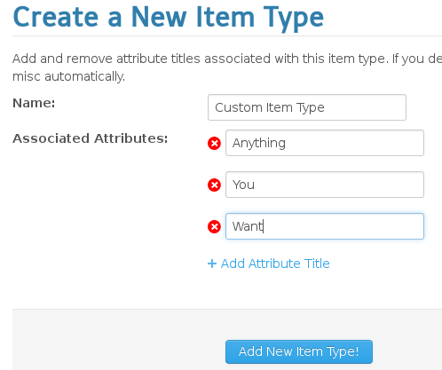Click the gray footer bar beside the submit button
Viewport: 442px width, 370px height.
(x=118, y=340)
